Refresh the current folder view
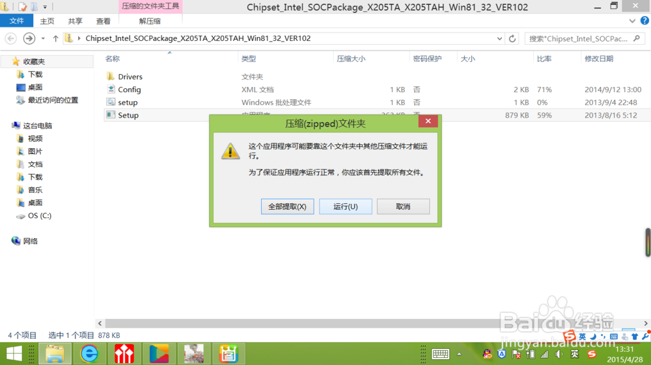Viewport: 651px width, 365px height. coord(512,38)
